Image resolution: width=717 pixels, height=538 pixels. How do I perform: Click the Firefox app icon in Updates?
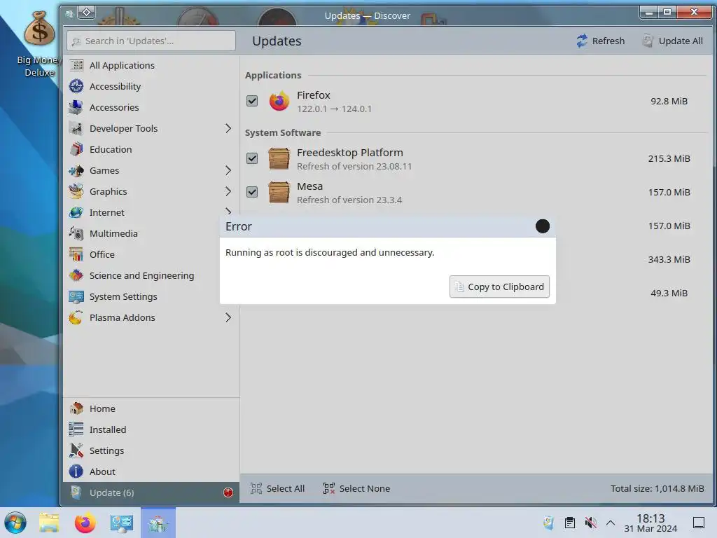tap(279, 101)
